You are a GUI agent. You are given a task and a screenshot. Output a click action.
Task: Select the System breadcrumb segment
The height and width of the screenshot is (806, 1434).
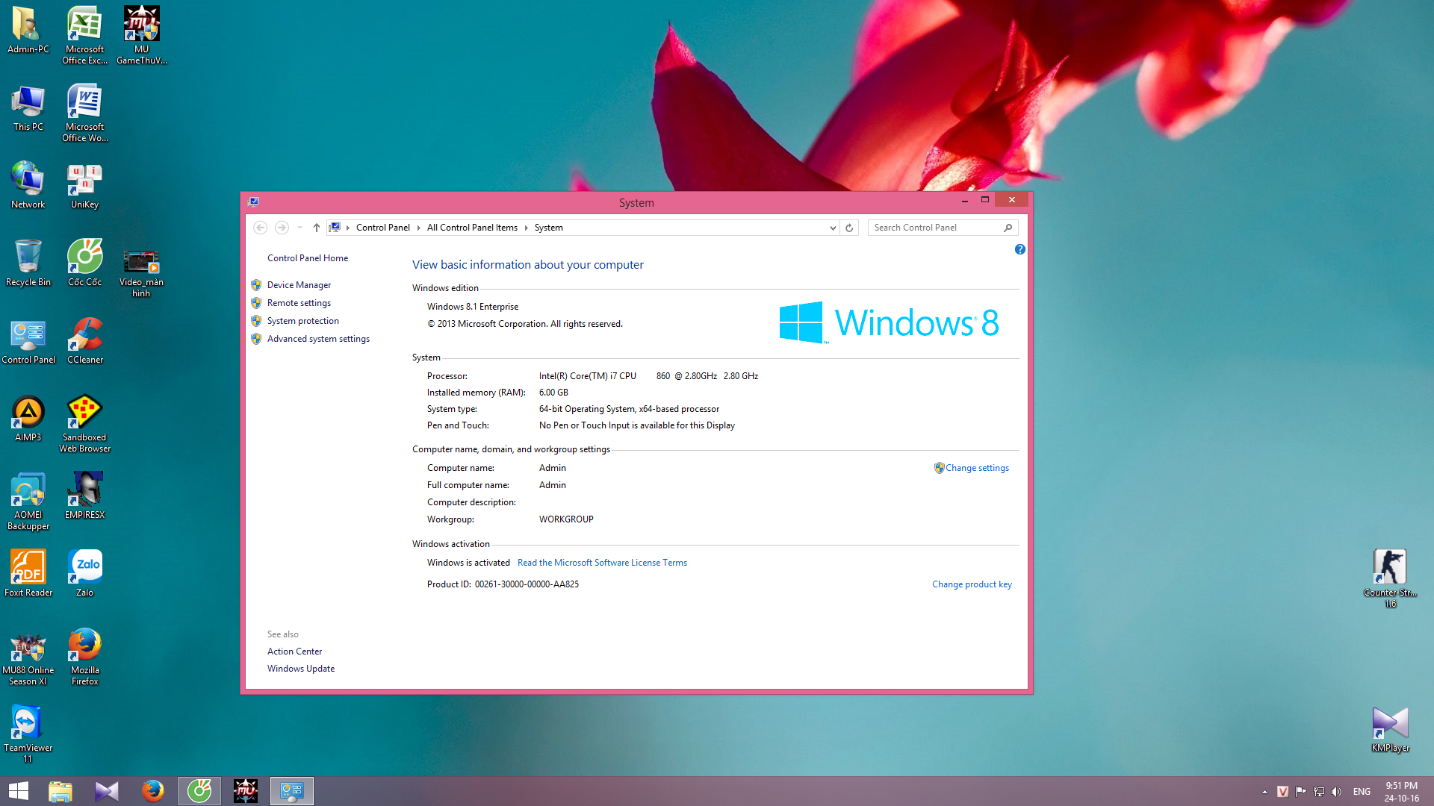[x=548, y=228]
